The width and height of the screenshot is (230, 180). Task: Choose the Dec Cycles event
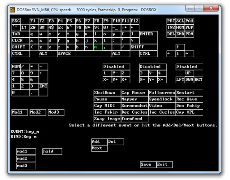tap(134, 112)
